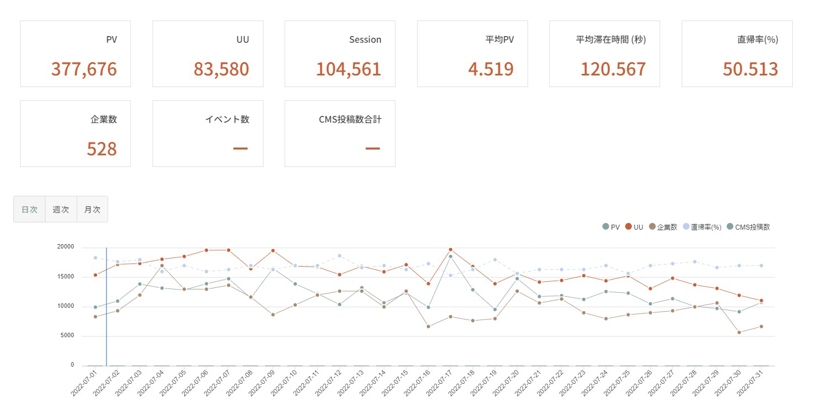The height and width of the screenshot is (416, 816).
Task: Toggle the 直帰率(%) series in chart legend
Action: point(702,227)
